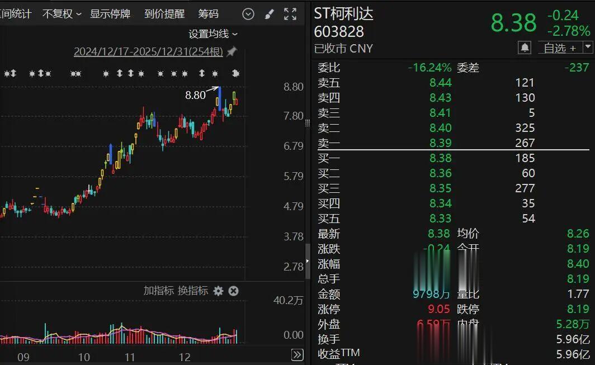Open the dropdown arrow beside 自选+
The width and height of the screenshot is (595, 365).
(586, 48)
